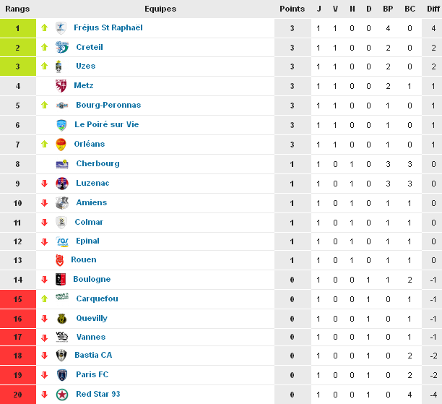The width and height of the screenshot is (442, 404).
Task: Click the Quevilly club crest
Action: coord(62,318)
